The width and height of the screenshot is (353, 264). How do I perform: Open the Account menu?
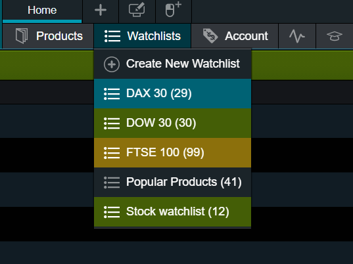[235, 36]
